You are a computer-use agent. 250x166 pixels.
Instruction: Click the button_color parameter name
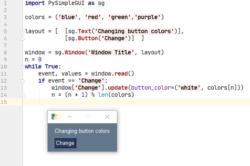coord(151,88)
